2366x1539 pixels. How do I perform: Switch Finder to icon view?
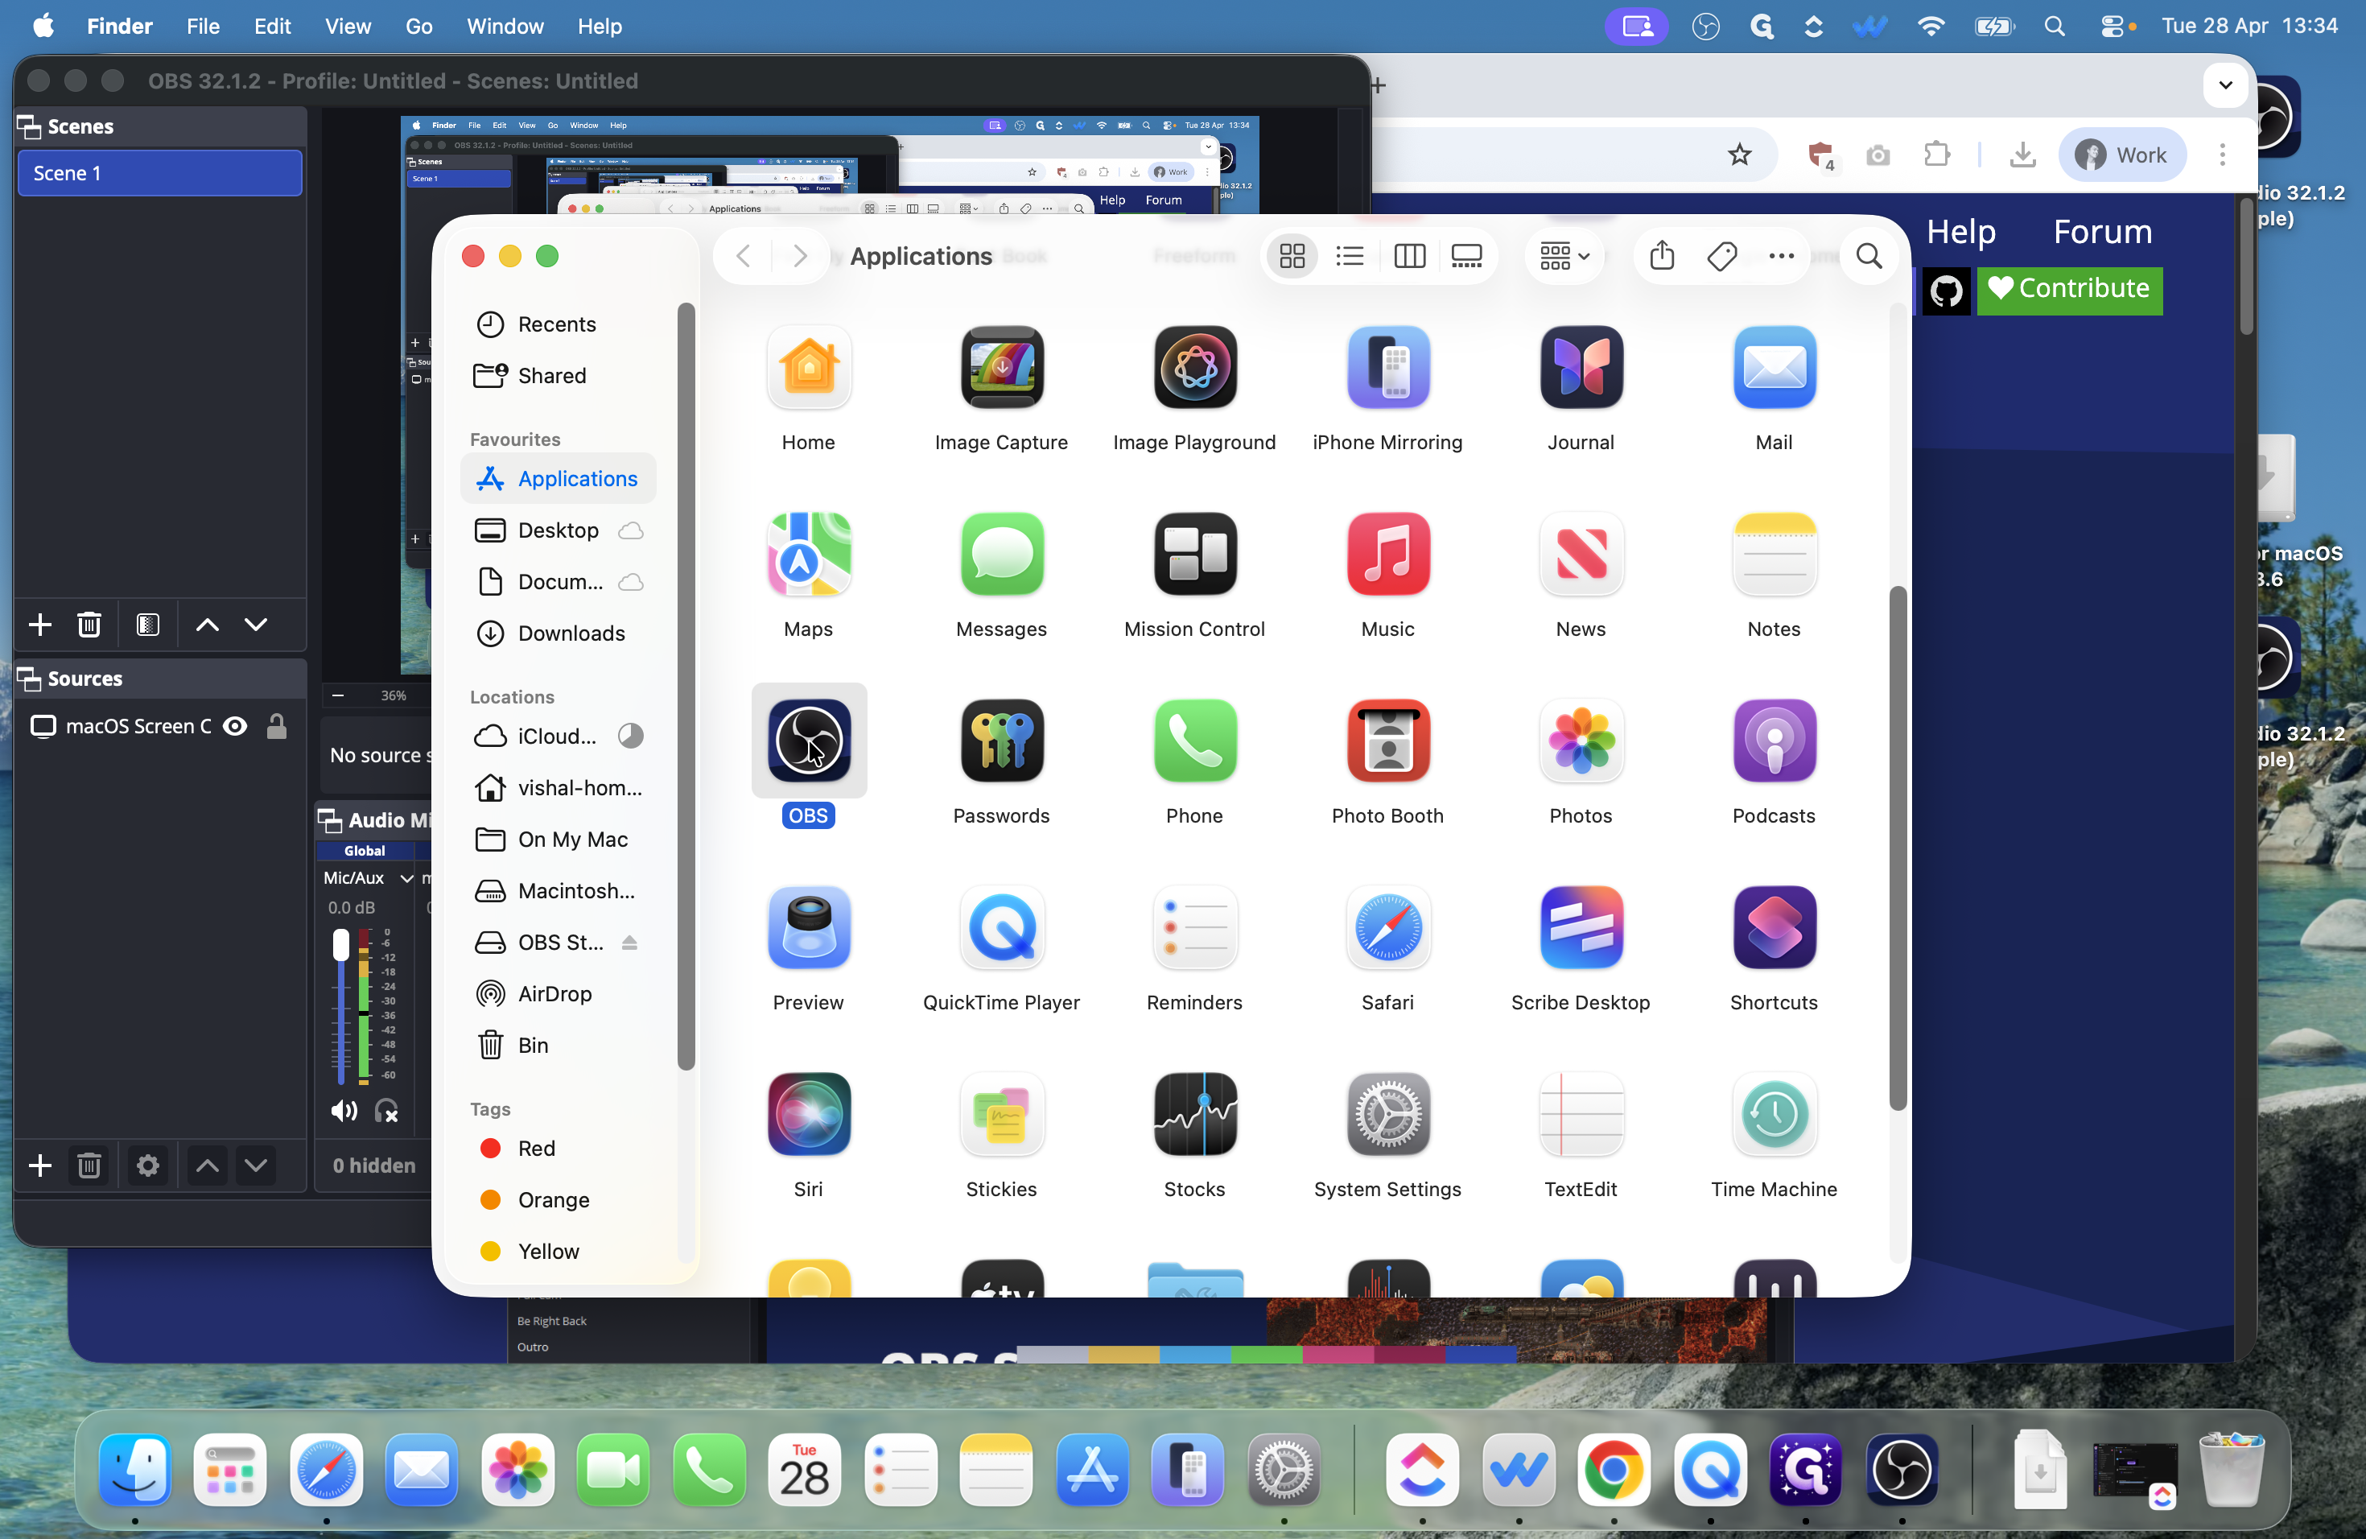[x=1292, y=257]
